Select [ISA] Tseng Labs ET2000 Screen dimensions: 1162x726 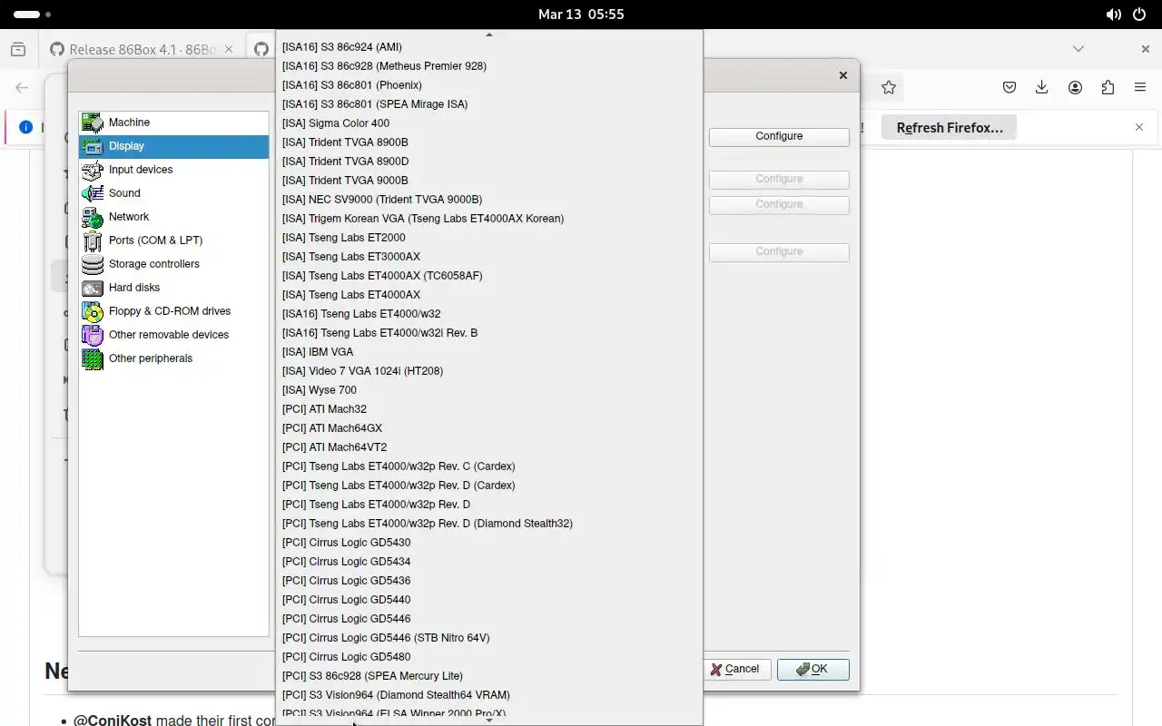489,238
